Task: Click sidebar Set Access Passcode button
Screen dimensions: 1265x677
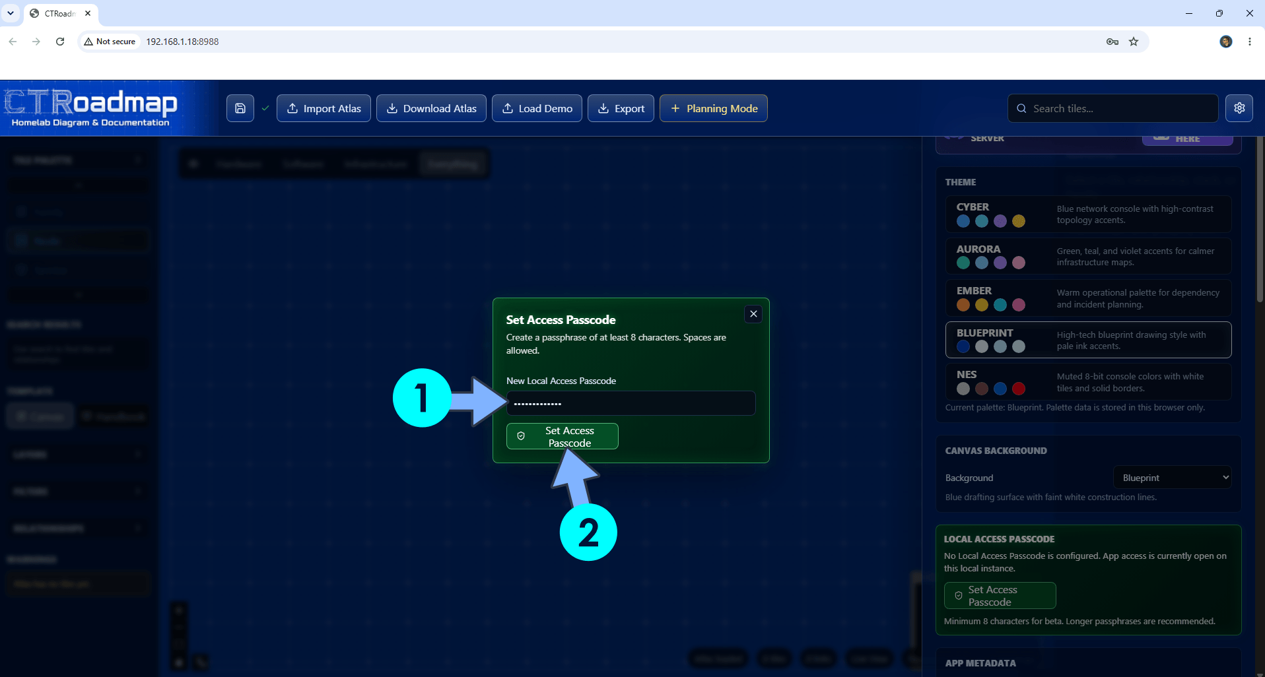Action: [1000, 595]
